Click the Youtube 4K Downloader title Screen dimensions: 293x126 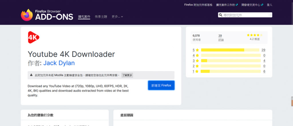click(x=71, y=54)
